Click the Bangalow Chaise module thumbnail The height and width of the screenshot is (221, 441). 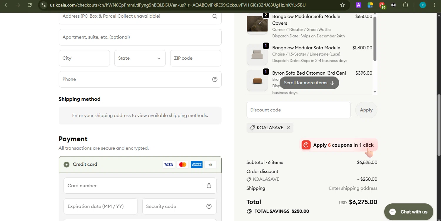coord(257,54)
